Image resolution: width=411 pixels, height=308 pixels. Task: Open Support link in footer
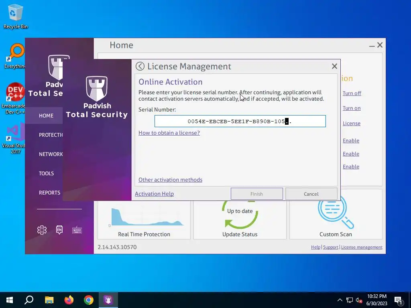pos(331,247)
